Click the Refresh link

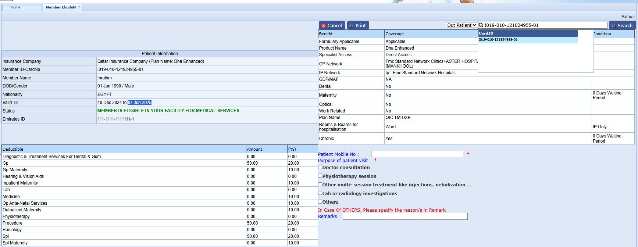[x=628, y=16]
